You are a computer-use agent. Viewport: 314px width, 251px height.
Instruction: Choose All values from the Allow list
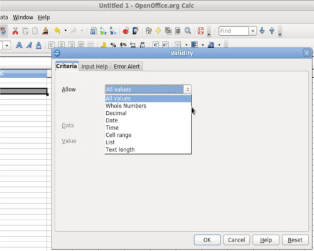(x=148, y=99)
